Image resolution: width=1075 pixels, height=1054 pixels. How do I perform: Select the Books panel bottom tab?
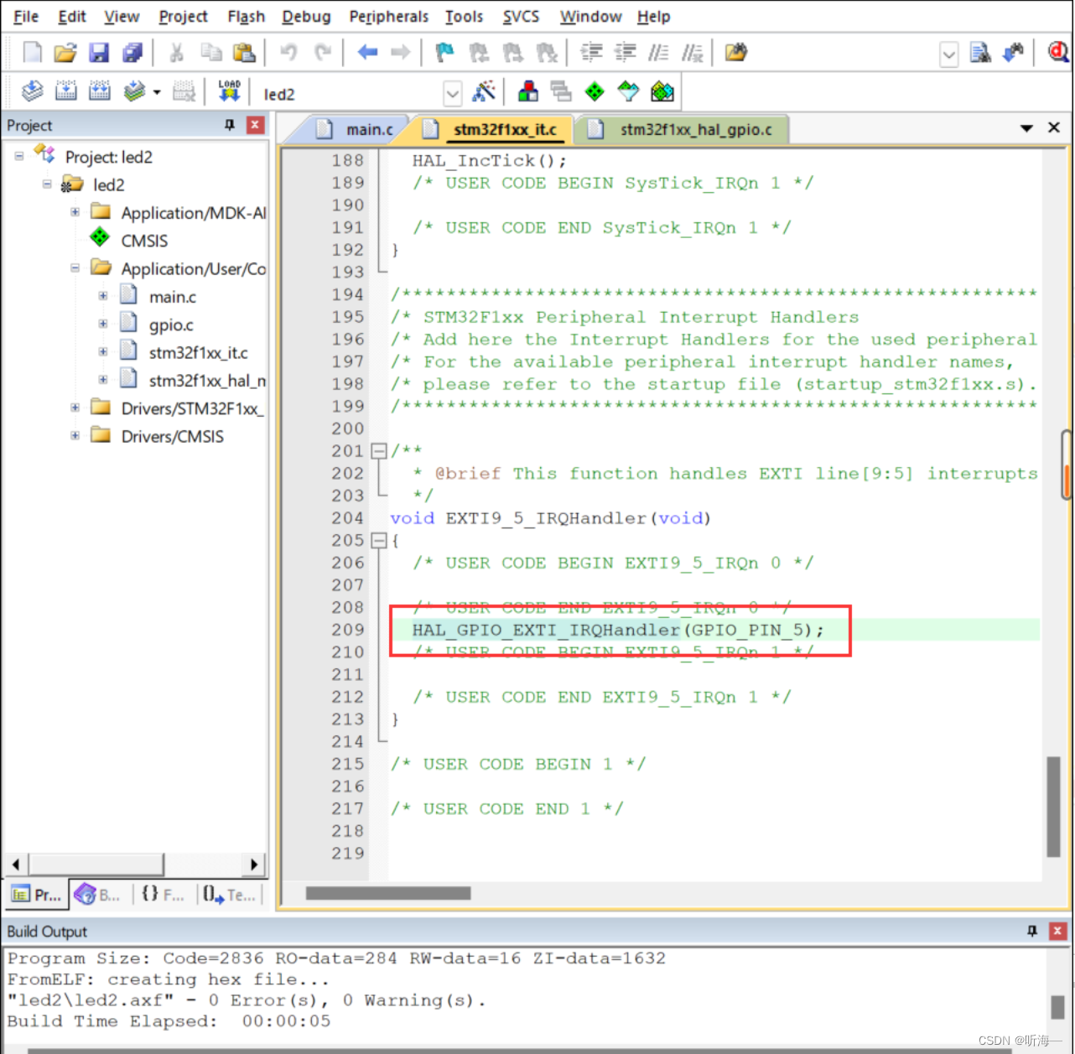[97, 895]
